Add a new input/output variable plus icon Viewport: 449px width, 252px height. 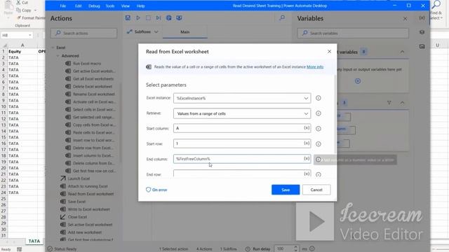click(358, 81)
